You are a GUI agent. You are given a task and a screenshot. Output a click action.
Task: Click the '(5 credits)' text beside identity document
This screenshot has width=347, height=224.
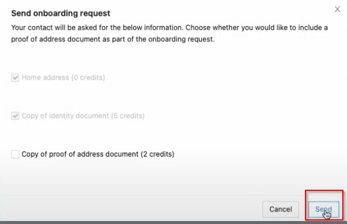click(128, 116)
